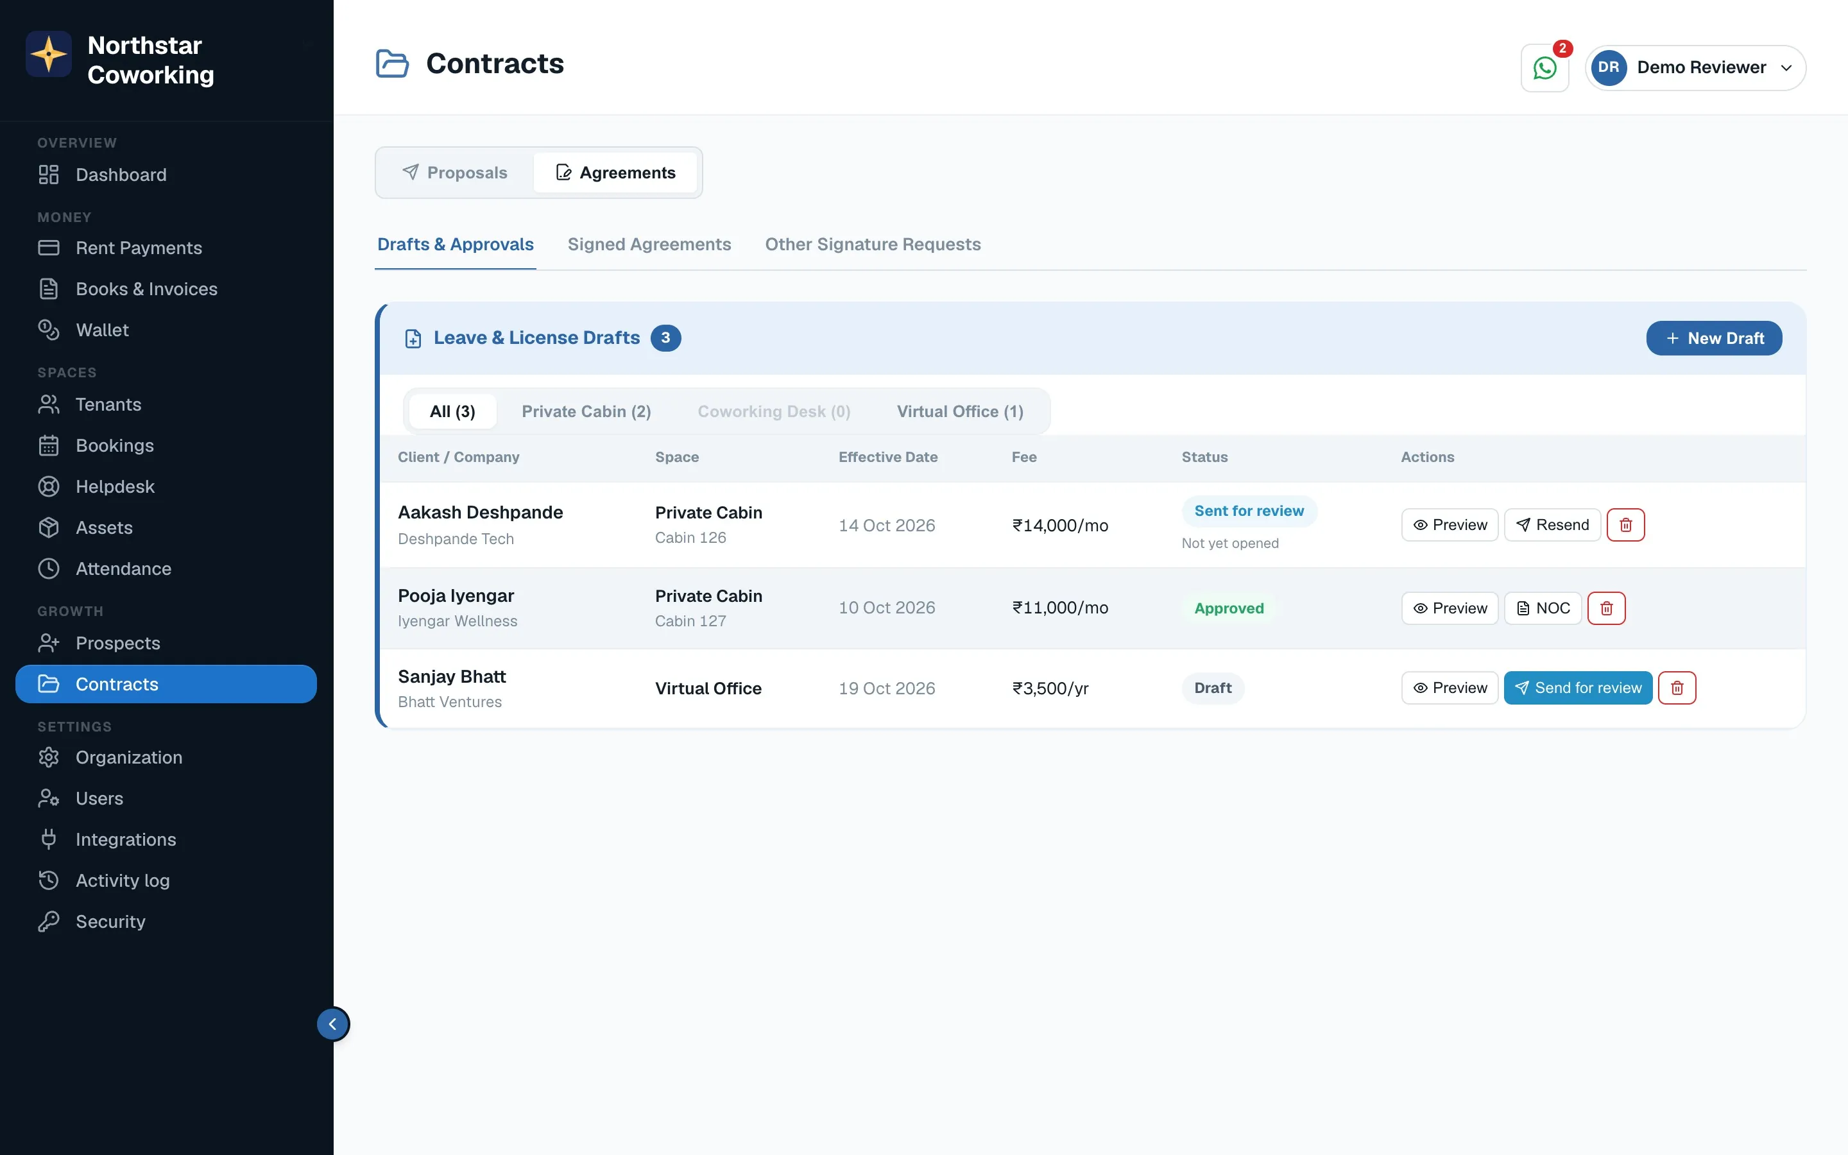Viewport: 1848px width, 1155px height.
Task: Filter drafts by Virtual Office (1)
Action: 960,412
